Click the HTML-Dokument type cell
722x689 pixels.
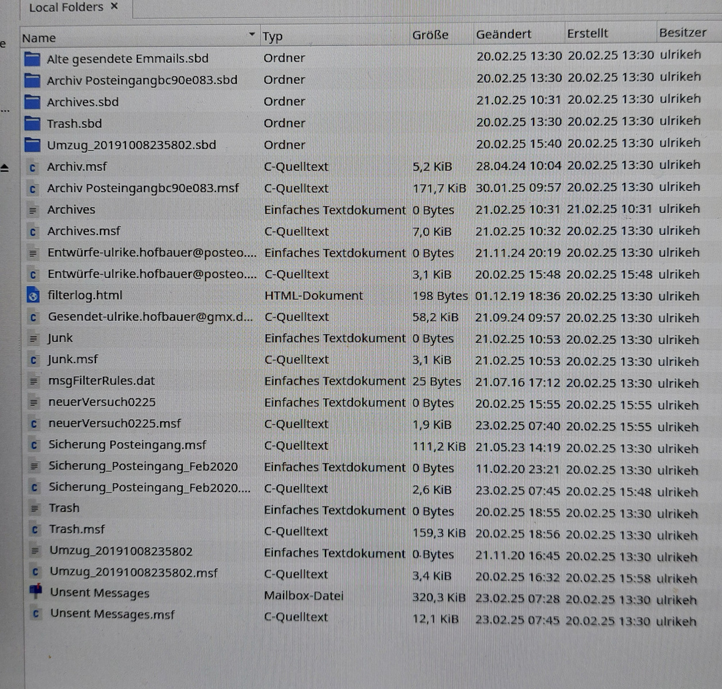click(x=314, y=296)
